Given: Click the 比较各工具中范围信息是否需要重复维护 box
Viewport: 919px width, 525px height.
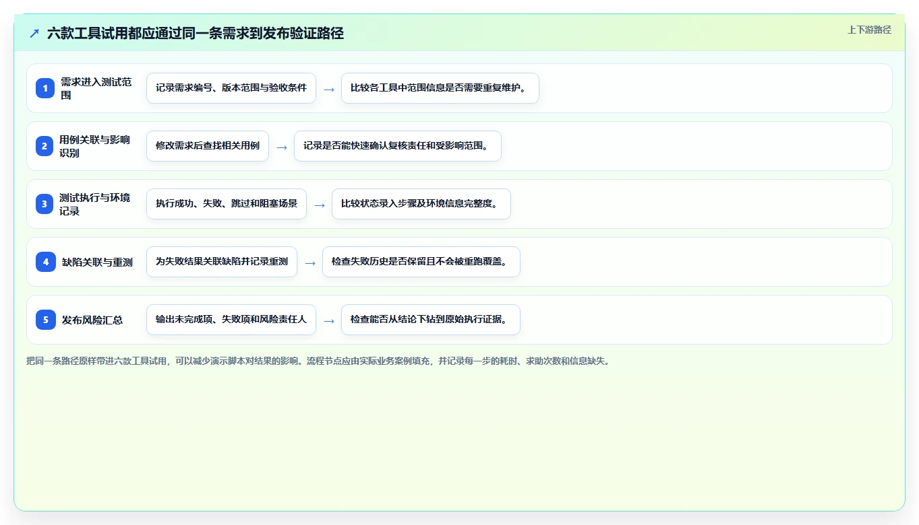Looking at the screenshot, I should (440, 88).
